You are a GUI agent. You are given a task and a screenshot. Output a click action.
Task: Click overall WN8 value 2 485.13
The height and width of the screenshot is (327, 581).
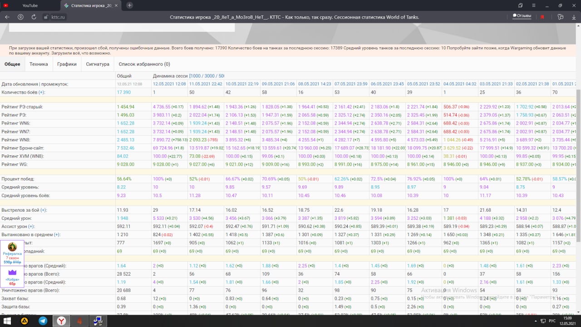coord(126,139)
